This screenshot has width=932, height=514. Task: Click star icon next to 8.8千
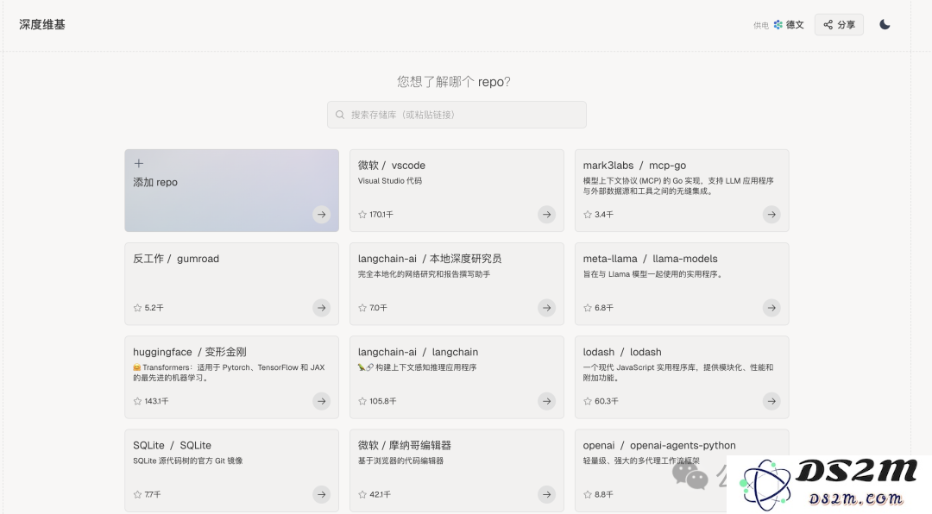coord(588,494)
